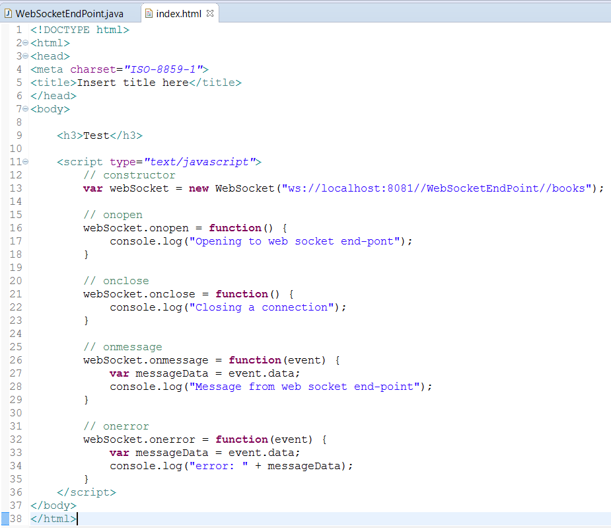Click the HTML file icon on index.html tab
The image size is (611, 528).
click(x=149, y=13)
